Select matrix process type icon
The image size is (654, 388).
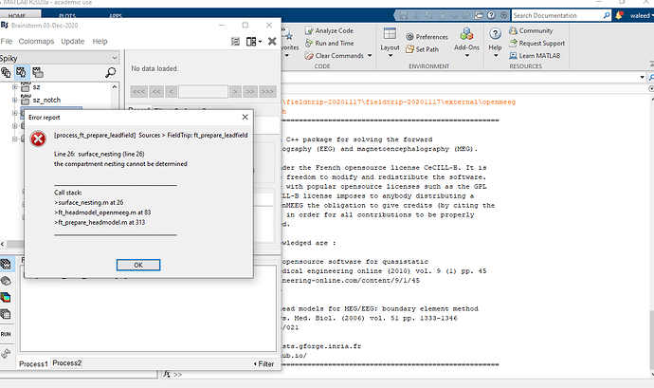[6, 314]
